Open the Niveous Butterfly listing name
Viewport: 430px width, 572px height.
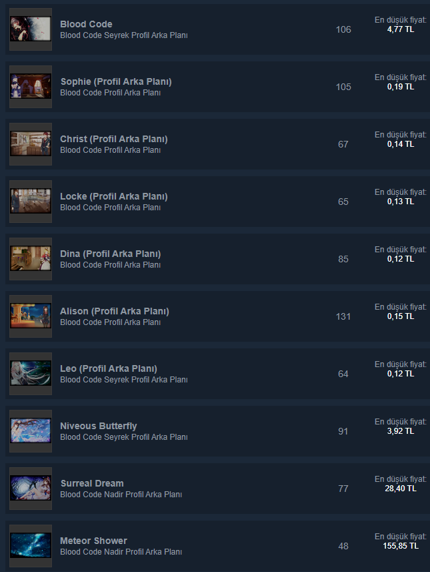pos(99,426)
